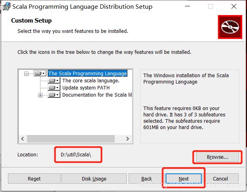247x192 pixels.
Task: Expand the Documentation for the Scala node
Action: [x=40, y=95]
